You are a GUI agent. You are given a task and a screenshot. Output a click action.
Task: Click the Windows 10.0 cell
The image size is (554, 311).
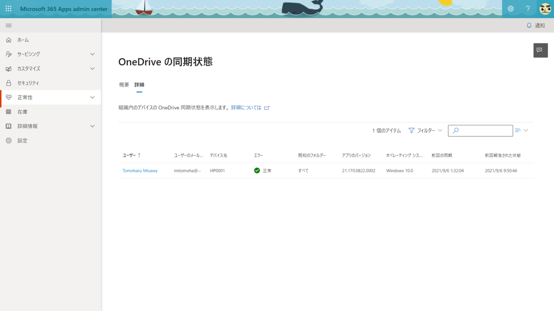[x=400, y=170]
